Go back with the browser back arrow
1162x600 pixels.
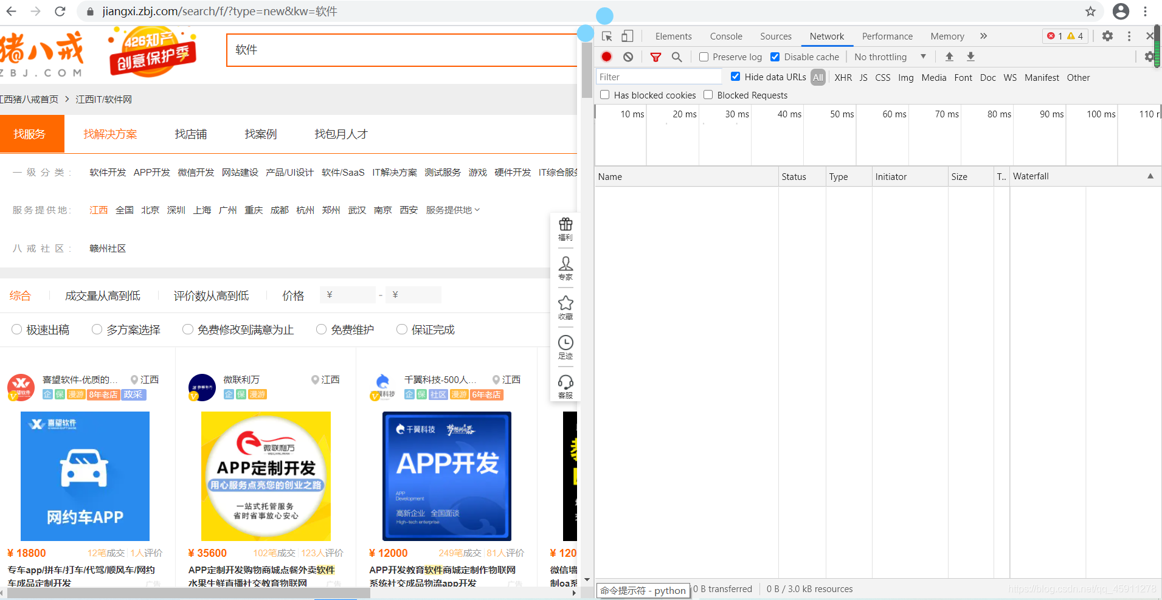pos(12,12)
